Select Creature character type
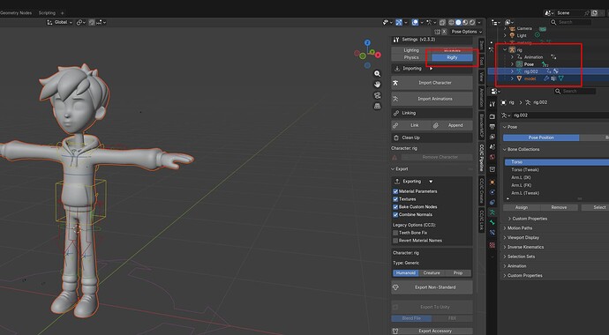 coord(432,273)
